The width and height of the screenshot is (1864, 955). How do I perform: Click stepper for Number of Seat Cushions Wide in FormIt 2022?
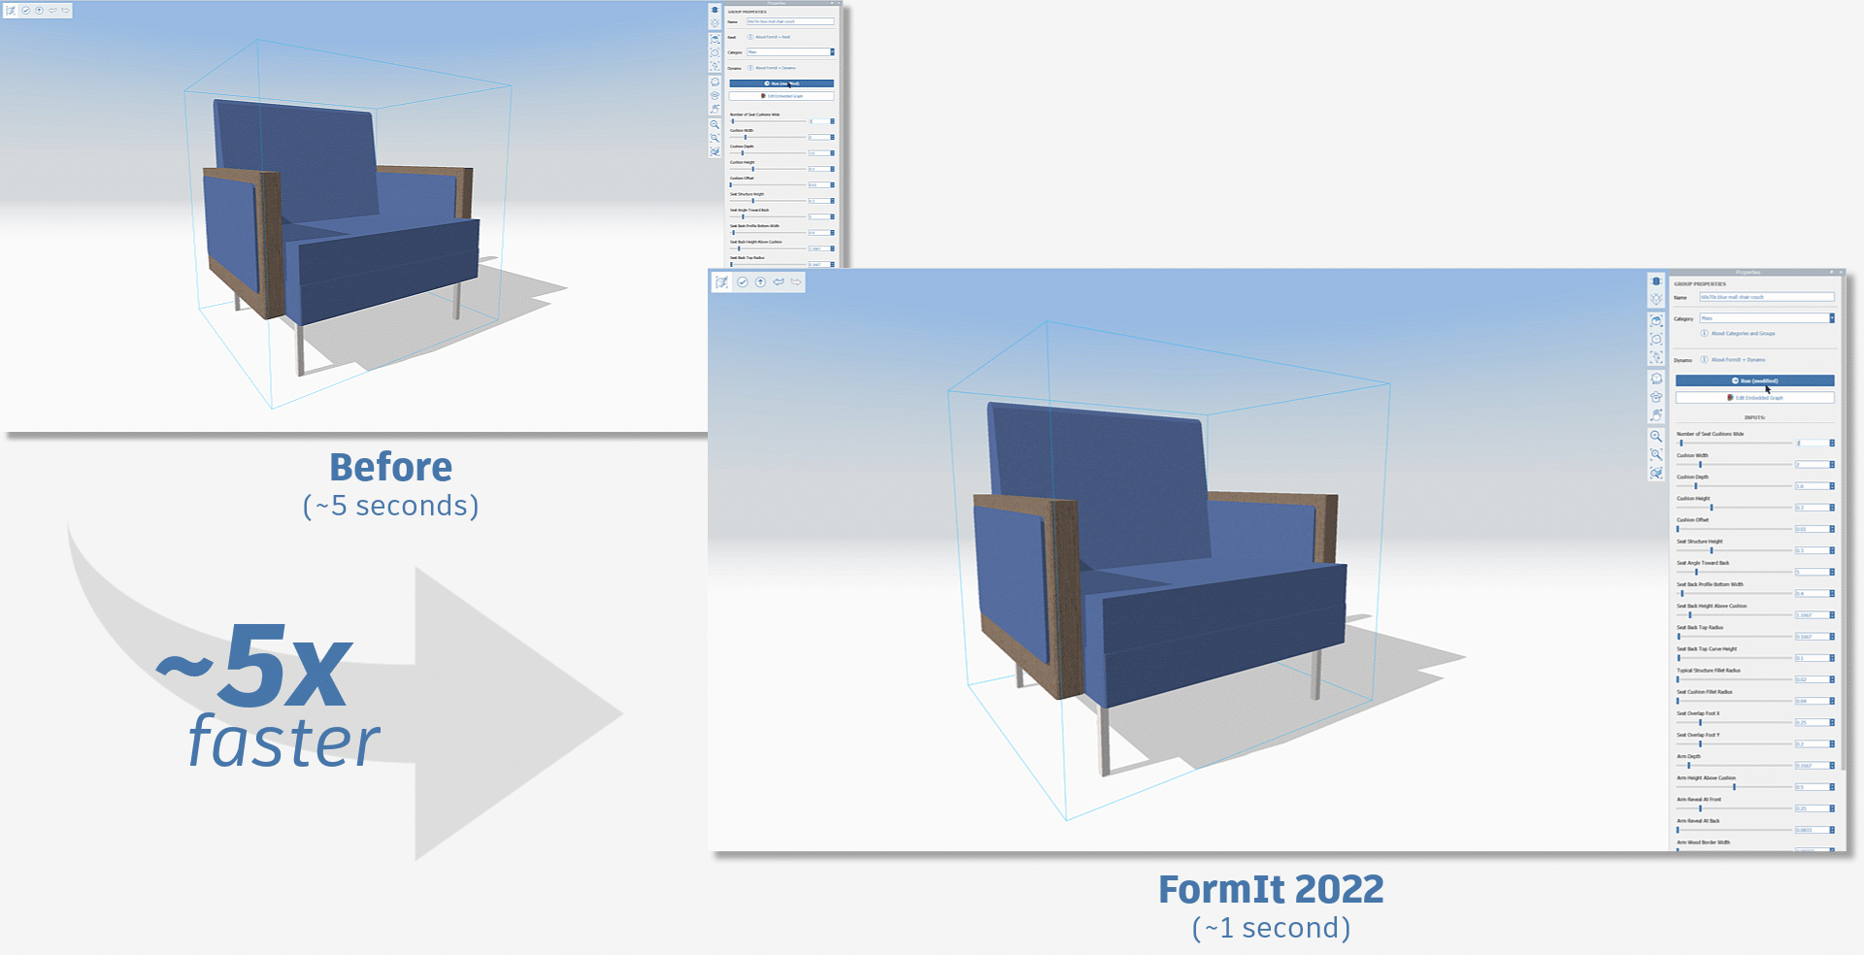coord(1832,443)
